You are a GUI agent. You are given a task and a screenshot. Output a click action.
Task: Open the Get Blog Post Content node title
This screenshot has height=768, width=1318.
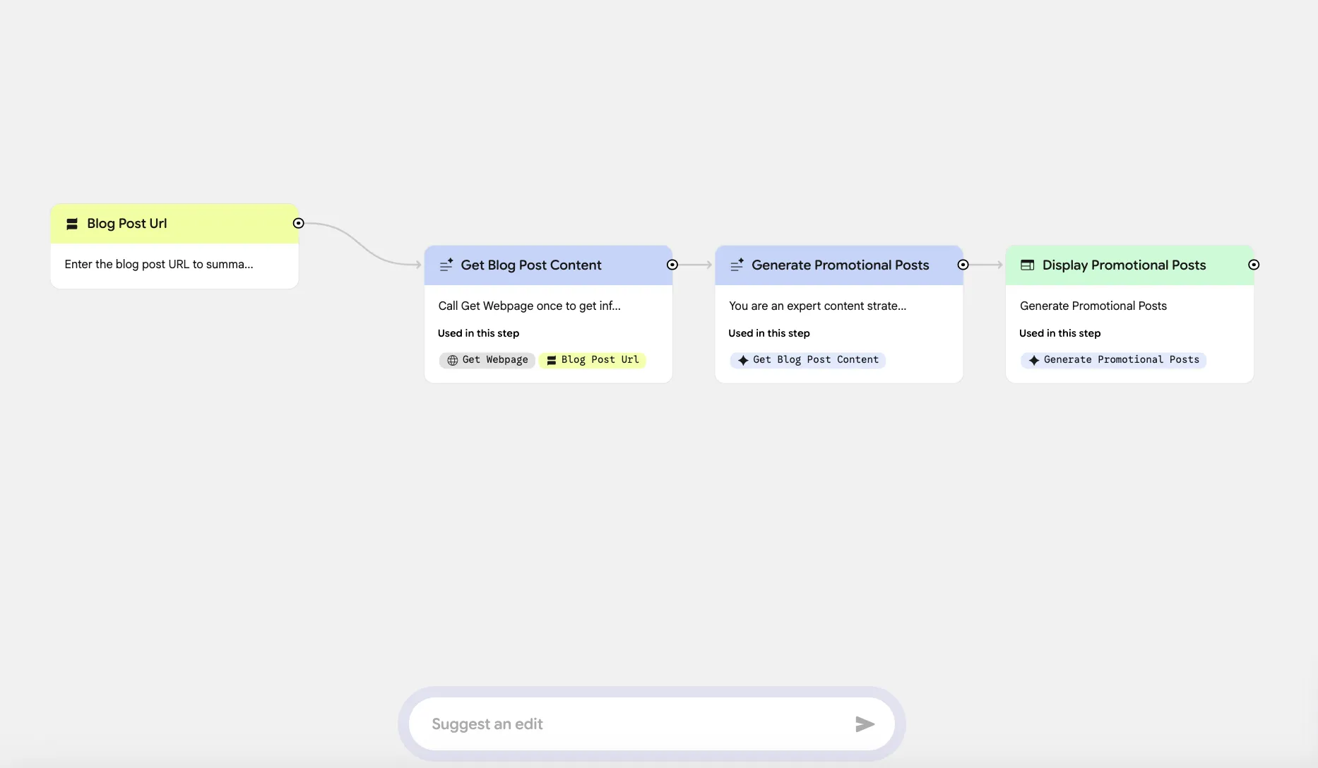[531, 265]
